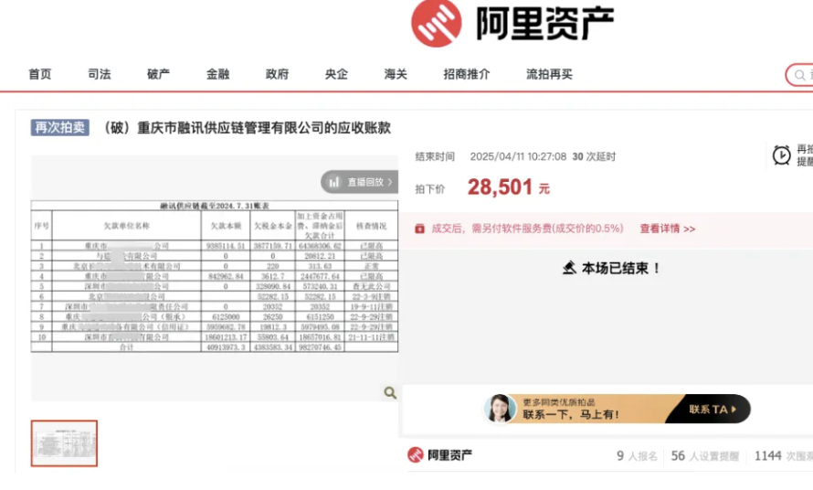
Task: Click the customer service avatar icon
Action: click(x=502, y=409)
